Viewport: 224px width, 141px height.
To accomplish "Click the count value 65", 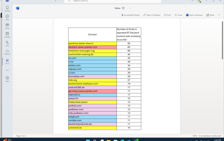I will (x=129, y=47).
